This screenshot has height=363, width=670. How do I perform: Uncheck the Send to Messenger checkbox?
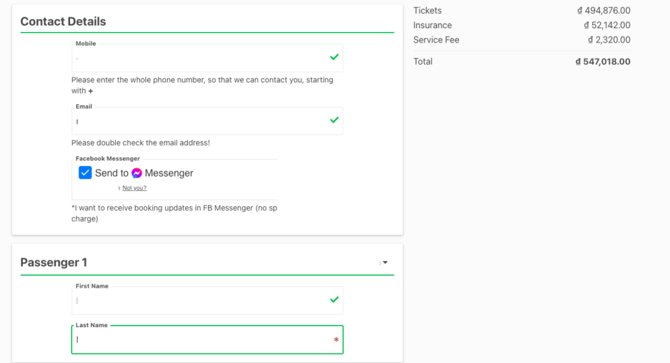tap(85, 173)
